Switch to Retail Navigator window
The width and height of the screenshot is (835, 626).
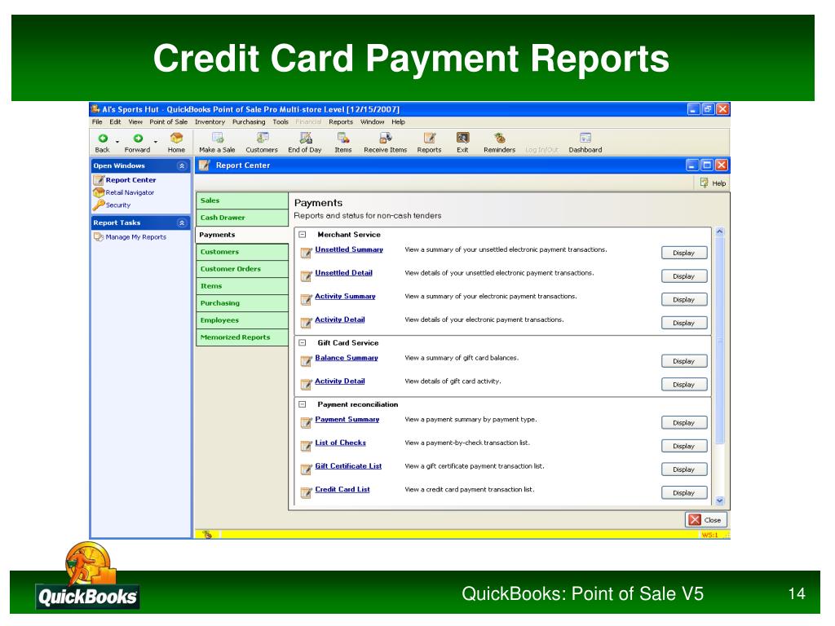click(x=130, y=192)
